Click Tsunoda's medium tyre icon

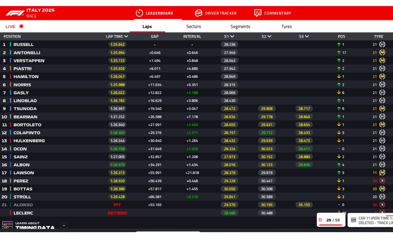point(382,109)
